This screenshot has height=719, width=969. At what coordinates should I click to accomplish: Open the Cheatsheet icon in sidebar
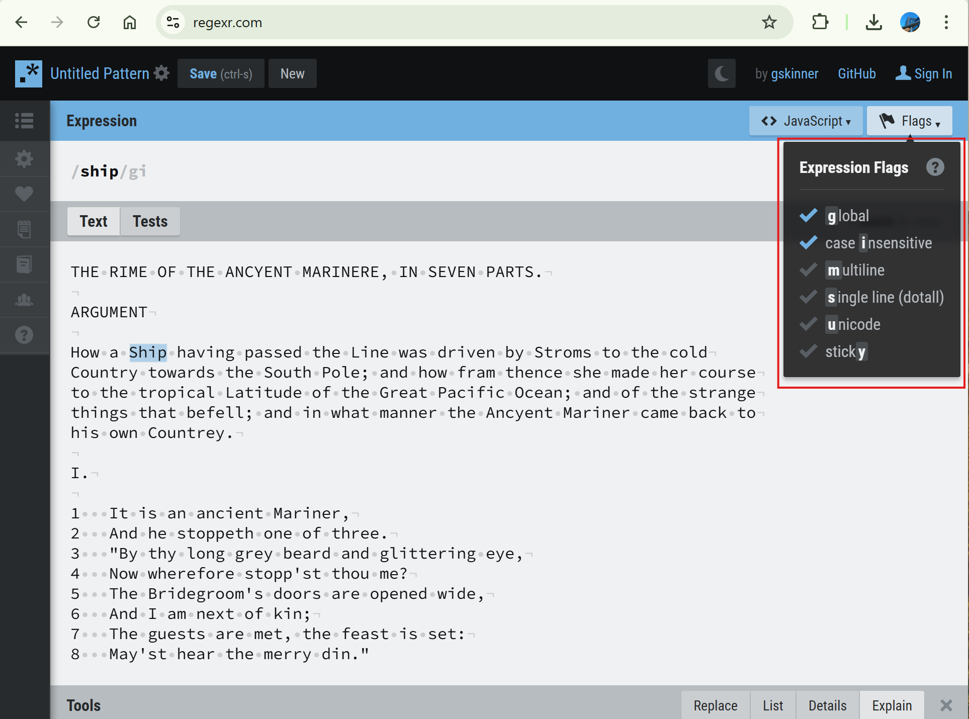[x=24, y=229]
